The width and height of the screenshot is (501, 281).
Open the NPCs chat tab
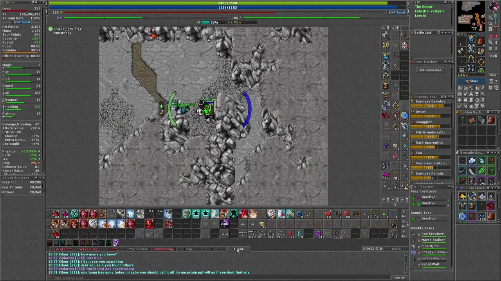(213, 249)
